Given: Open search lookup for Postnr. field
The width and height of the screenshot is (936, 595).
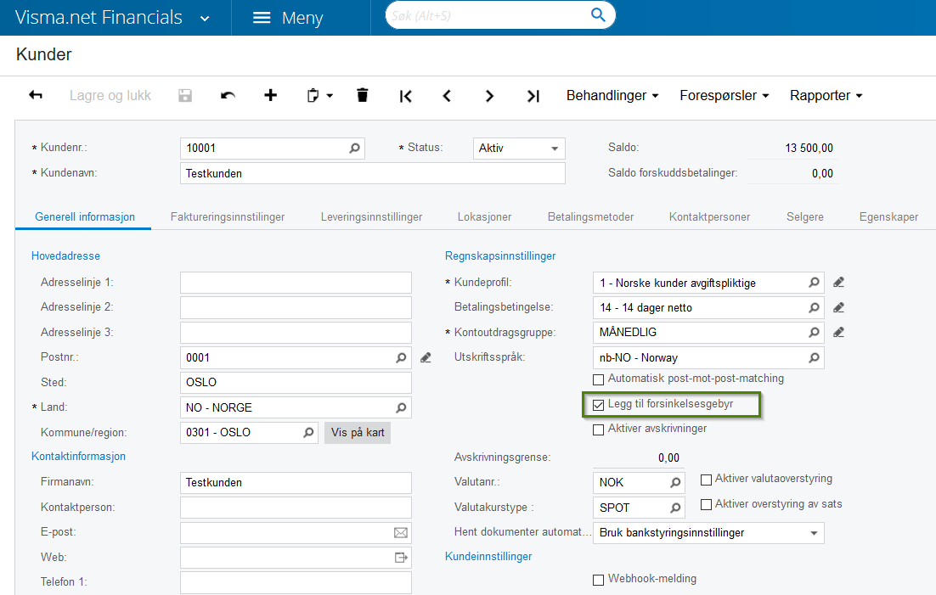Looking at the screenshot, I should (401, 358).
